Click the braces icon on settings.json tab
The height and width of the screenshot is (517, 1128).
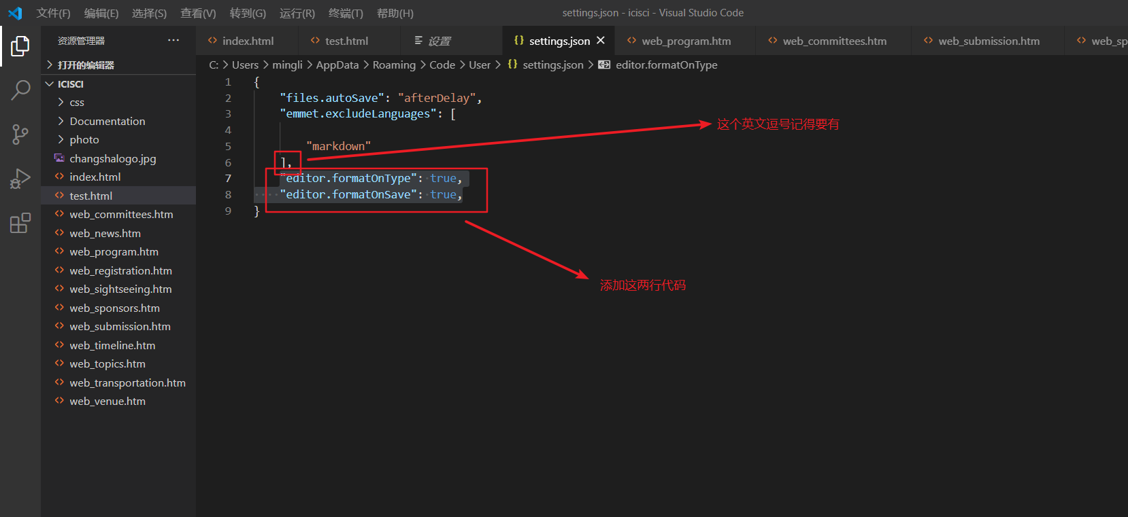[x=519, y=41]
